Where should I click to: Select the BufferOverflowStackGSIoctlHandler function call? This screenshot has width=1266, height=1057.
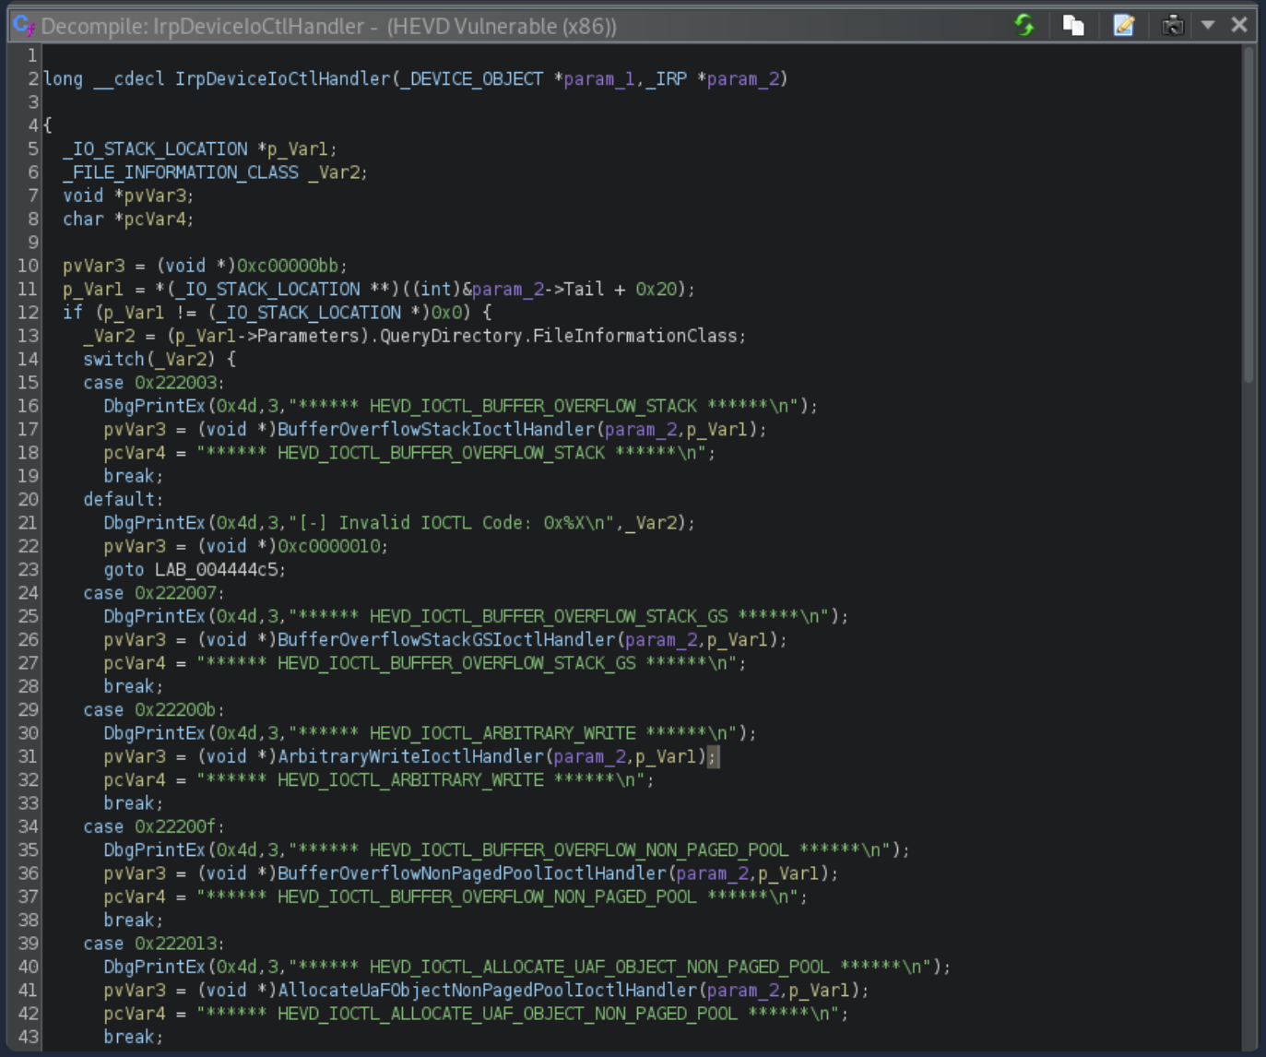point(446,640)
